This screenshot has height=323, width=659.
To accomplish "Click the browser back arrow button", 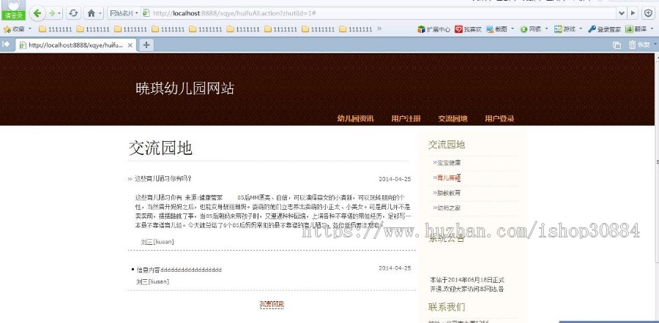I will point(37,13).
